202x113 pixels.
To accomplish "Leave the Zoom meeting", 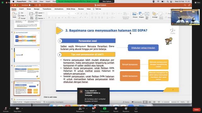I will (x=196, y=110).
